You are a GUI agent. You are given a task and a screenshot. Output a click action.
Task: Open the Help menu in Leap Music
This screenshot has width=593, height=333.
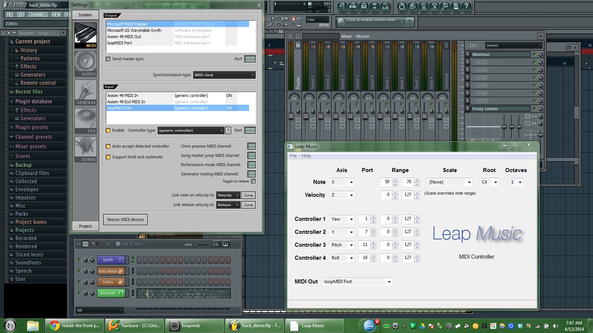pos(306,156)
